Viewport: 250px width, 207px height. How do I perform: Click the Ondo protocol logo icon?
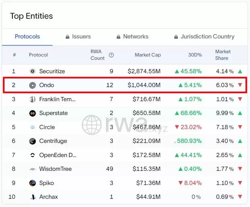[x=33, y=85]
